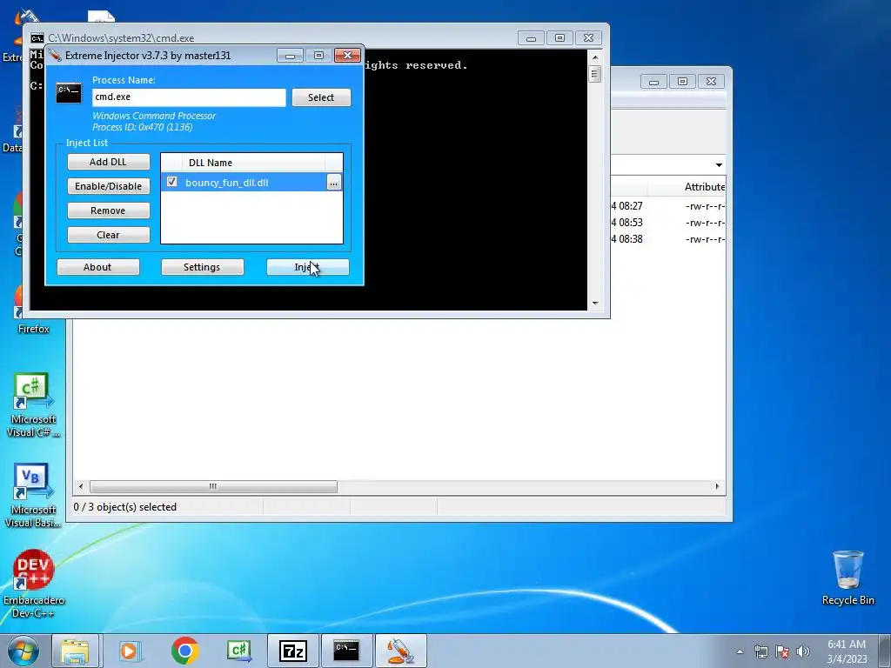Open the Windows Start menu orb
Viewport: 891px width, 668px height.
23,651
